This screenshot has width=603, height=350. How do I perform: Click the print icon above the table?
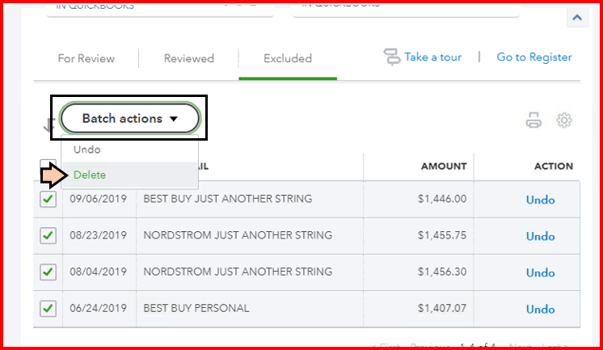pos(533,120)
